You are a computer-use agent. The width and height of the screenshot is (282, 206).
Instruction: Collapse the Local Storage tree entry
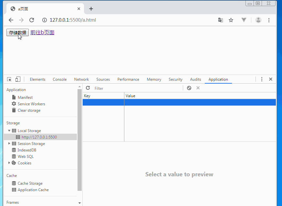[x=9, y=130]
